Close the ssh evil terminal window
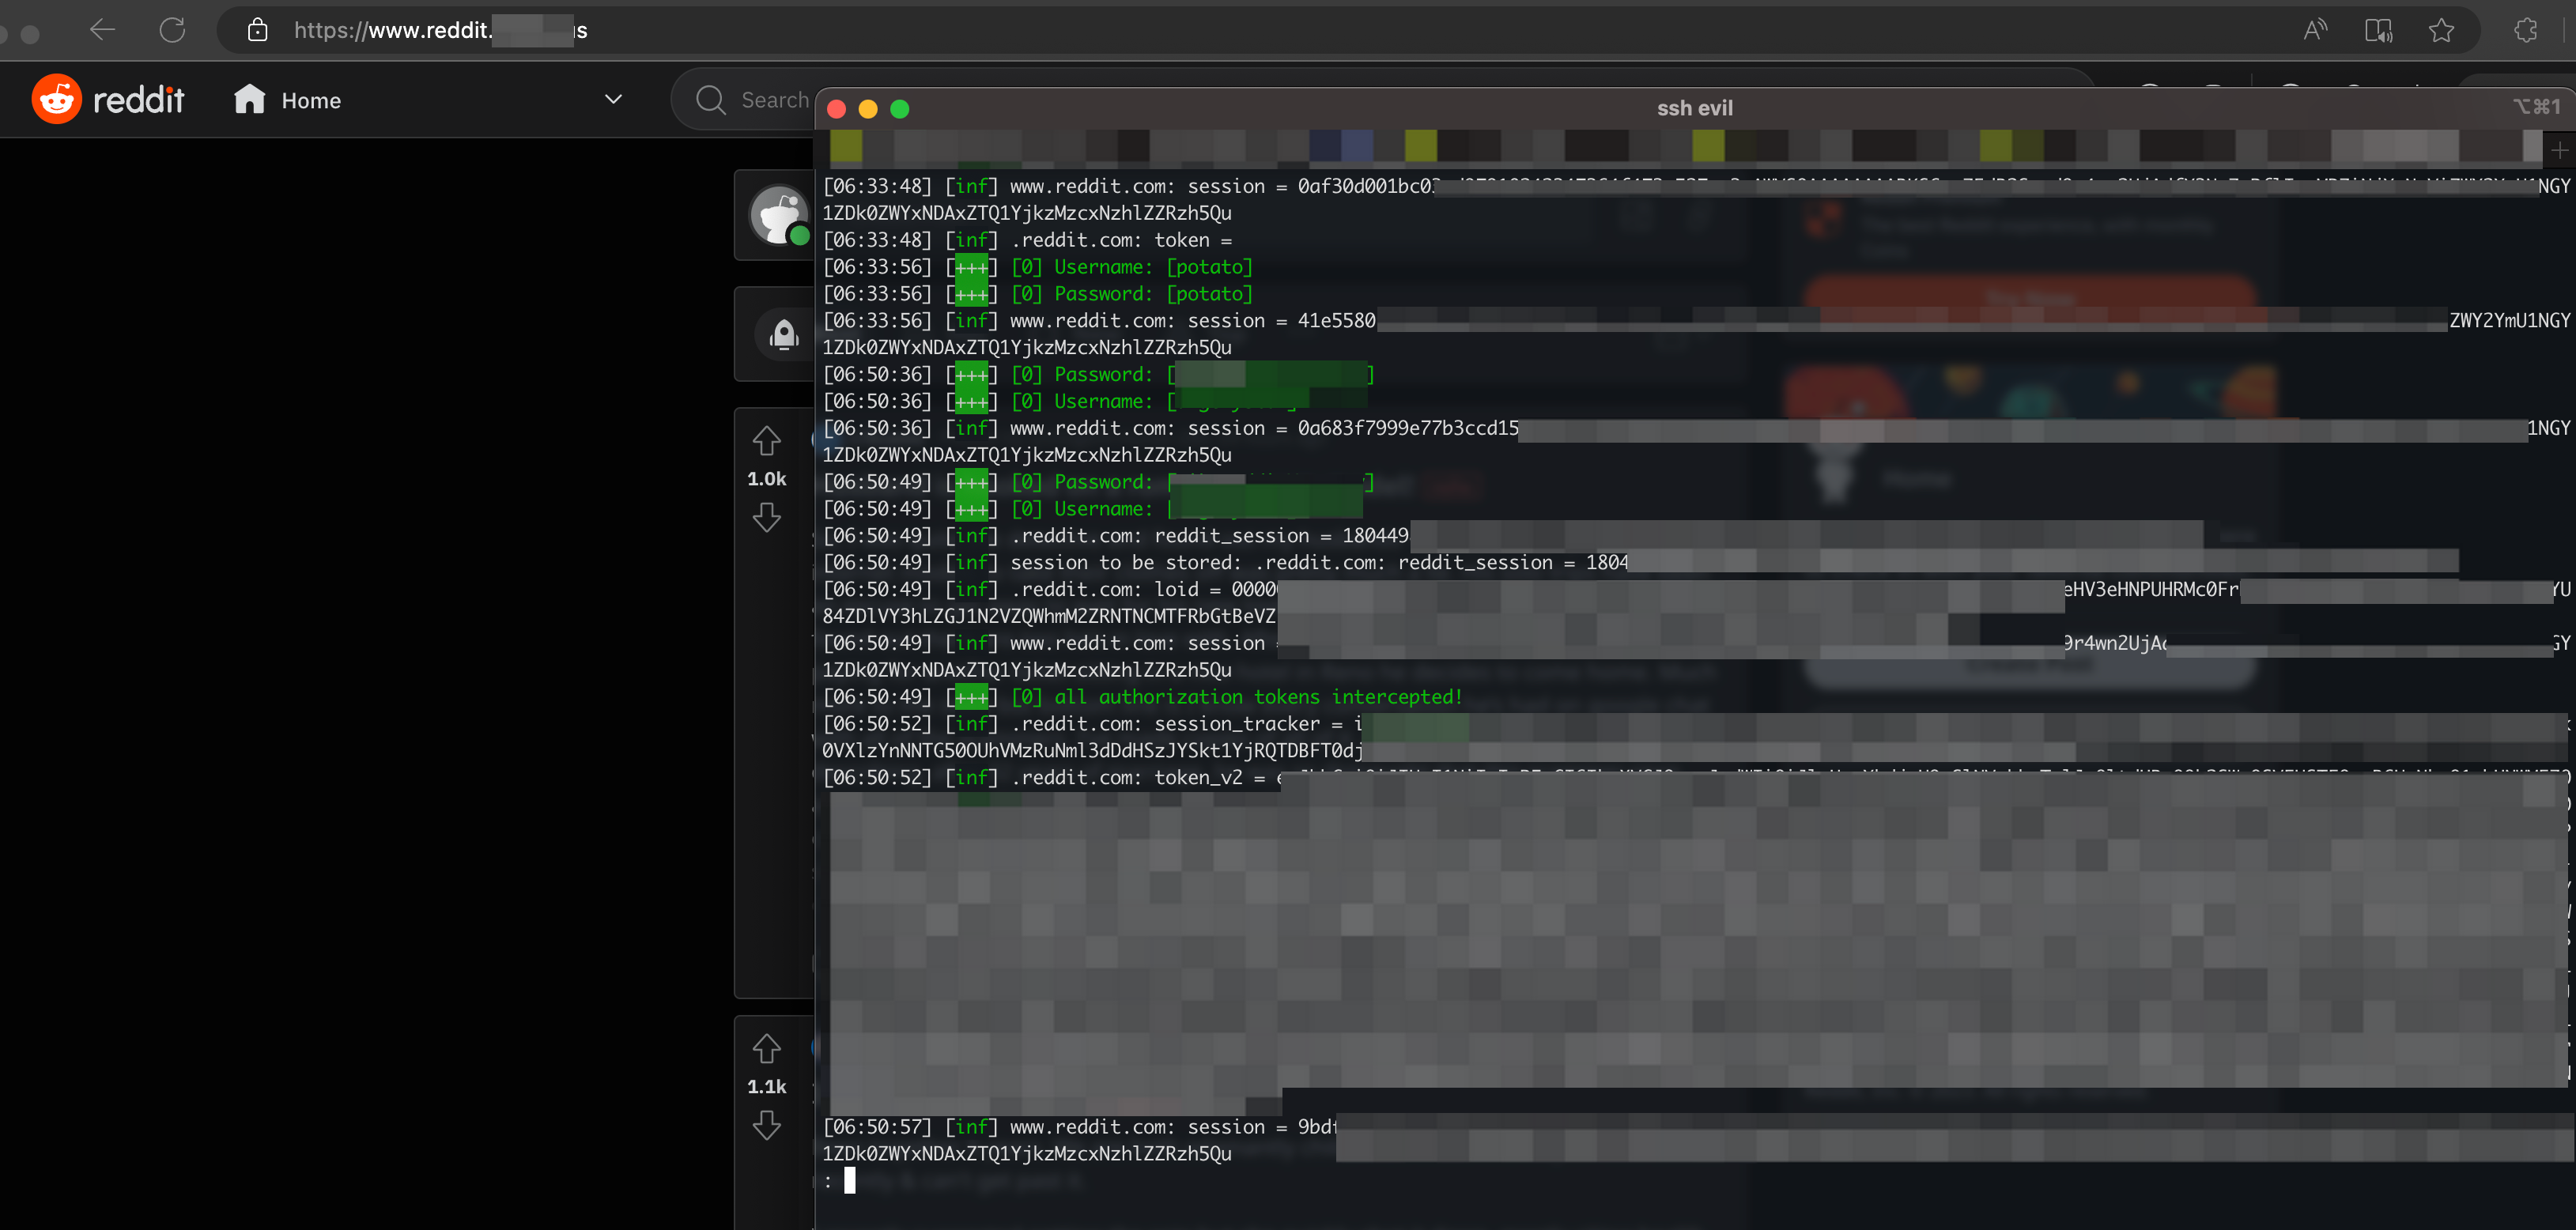This screenshot has height=1230, width=2576. pyautogui.click(x=837, y=109)
